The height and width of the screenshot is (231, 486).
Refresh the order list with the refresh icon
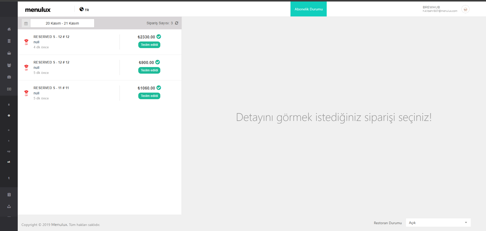coord(177,23)
